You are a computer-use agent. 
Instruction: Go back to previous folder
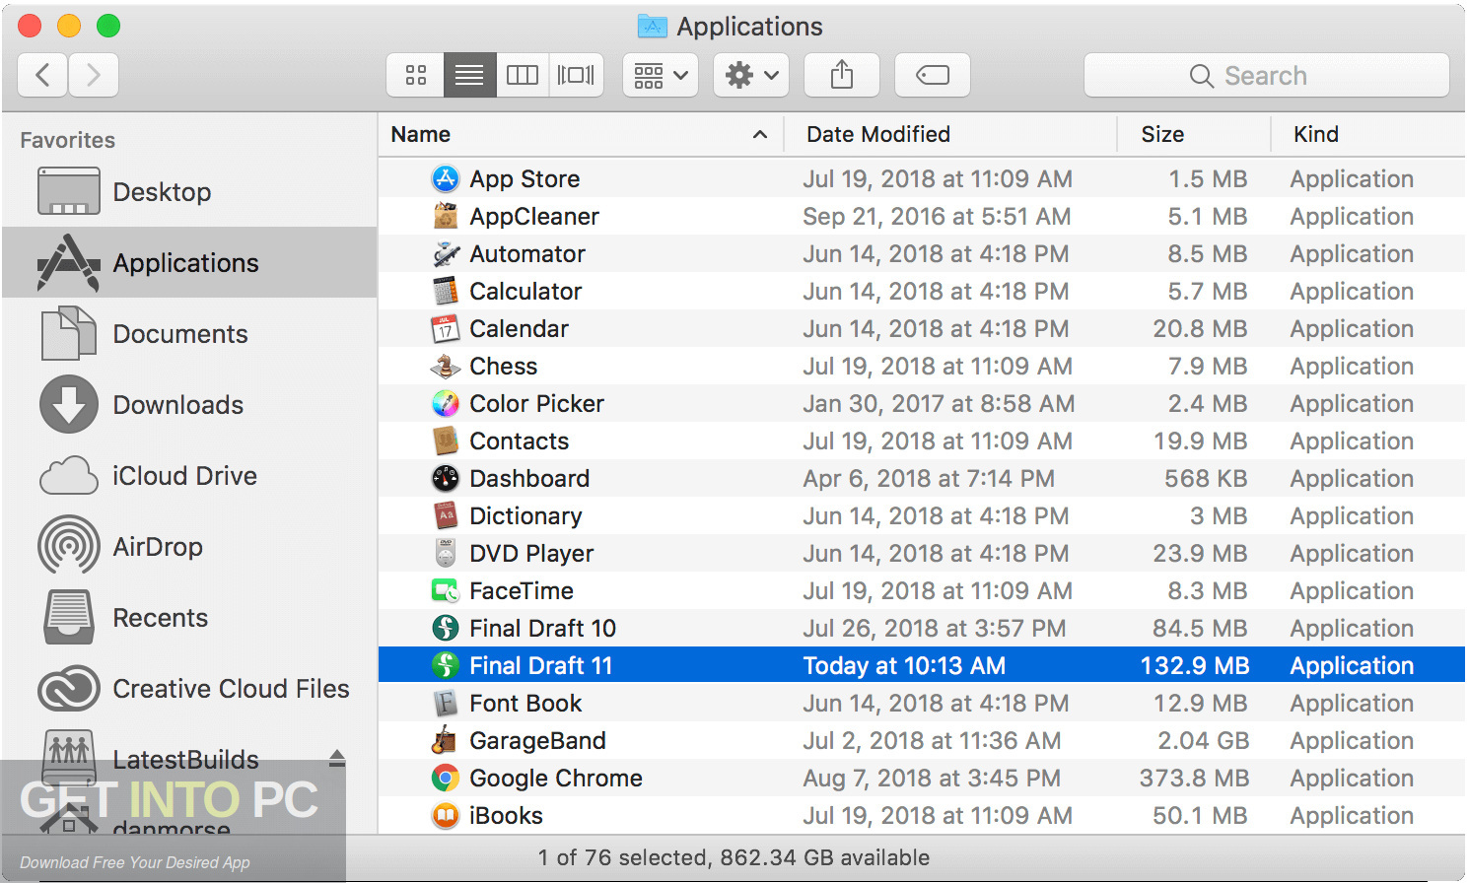pyautogui.click(x=42, y=75)
